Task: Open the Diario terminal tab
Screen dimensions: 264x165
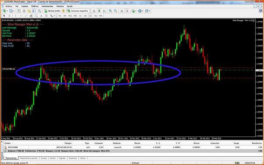Action: pyautogui.click(x=83, y=158)
